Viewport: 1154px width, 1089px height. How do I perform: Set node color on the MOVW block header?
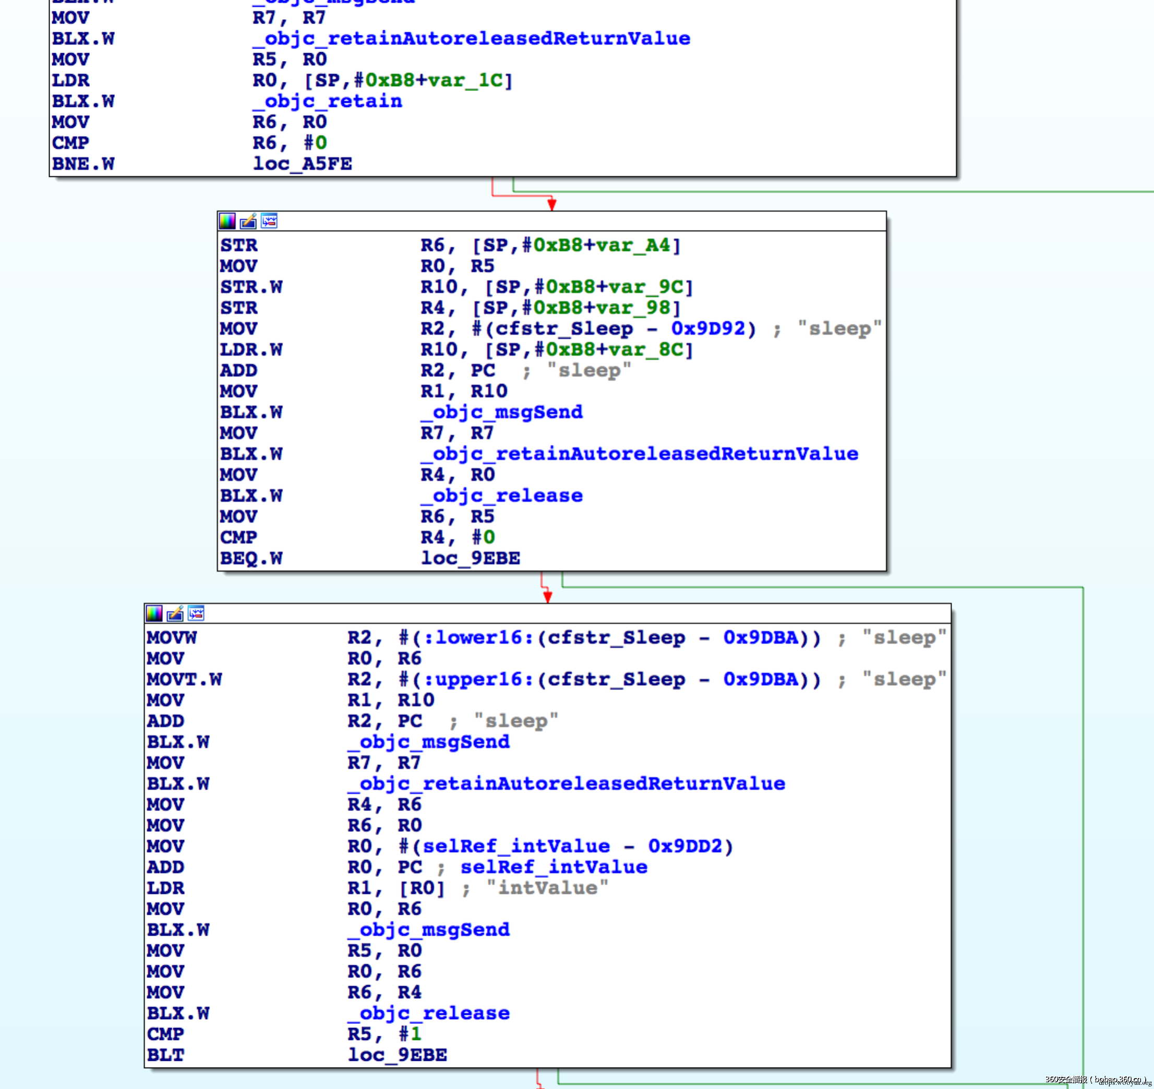click(154, 613)
